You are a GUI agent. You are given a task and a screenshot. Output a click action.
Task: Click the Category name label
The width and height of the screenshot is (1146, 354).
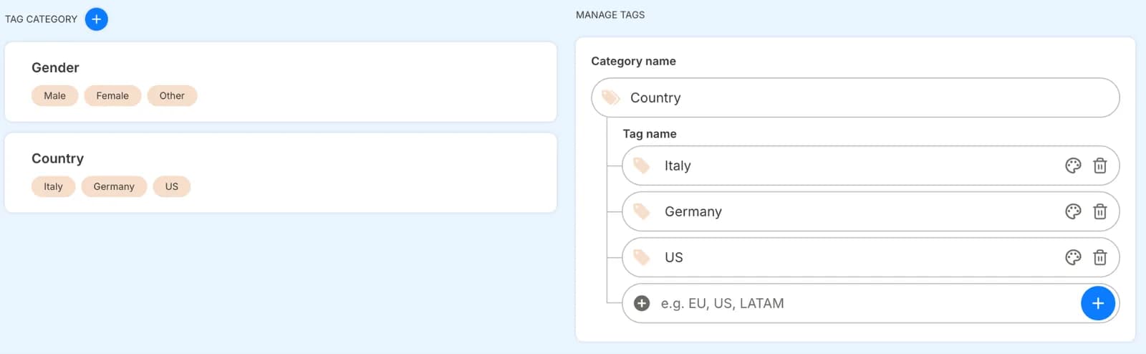[x=633, y=61]
